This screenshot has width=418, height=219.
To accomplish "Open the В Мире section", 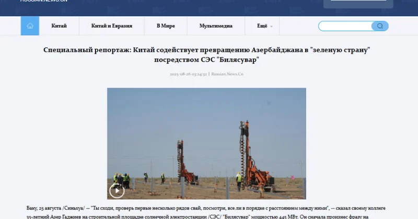I will pyautogui.click(x=166, y=26).
